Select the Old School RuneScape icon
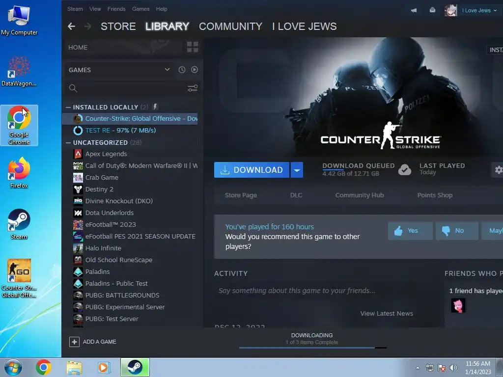Screen dimensions: 503x377 78,260
